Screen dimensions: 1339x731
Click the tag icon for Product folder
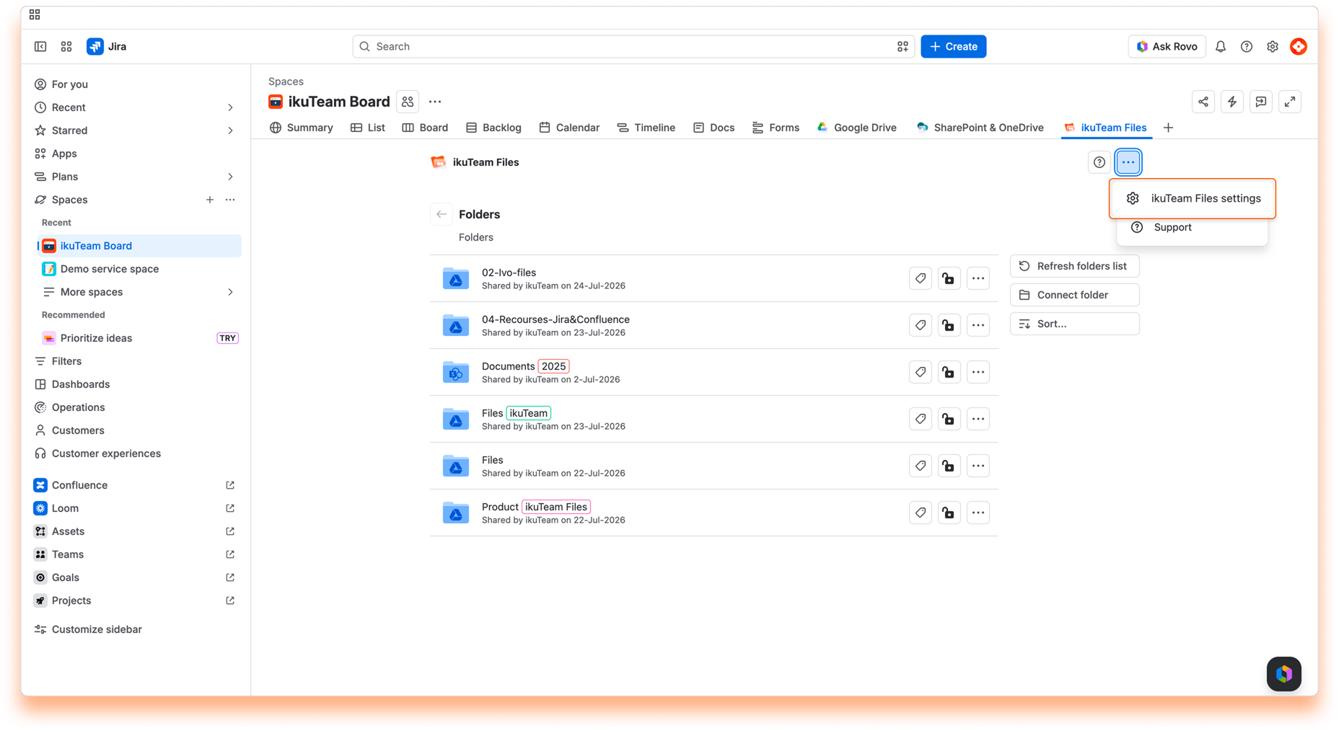pos(921,513)
